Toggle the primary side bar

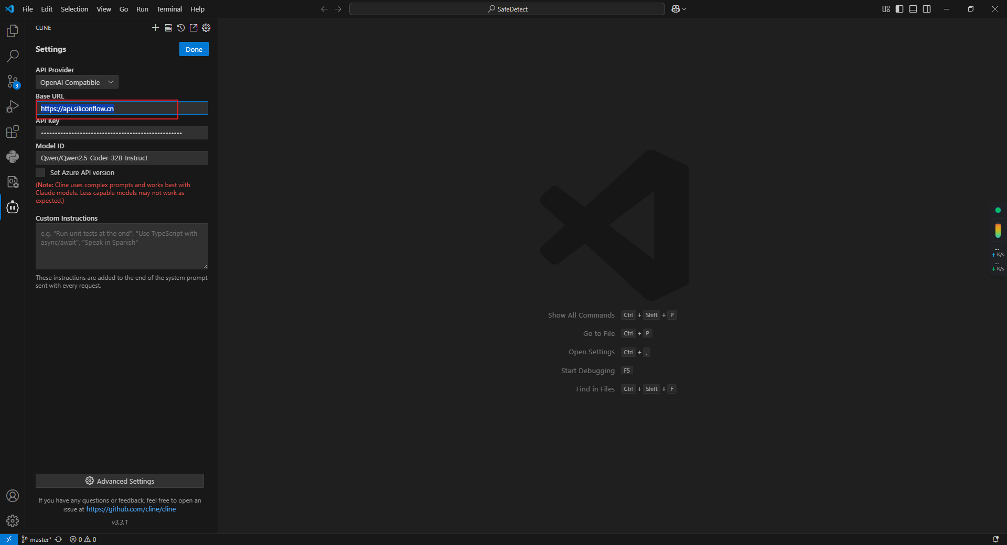coord(899,9)
